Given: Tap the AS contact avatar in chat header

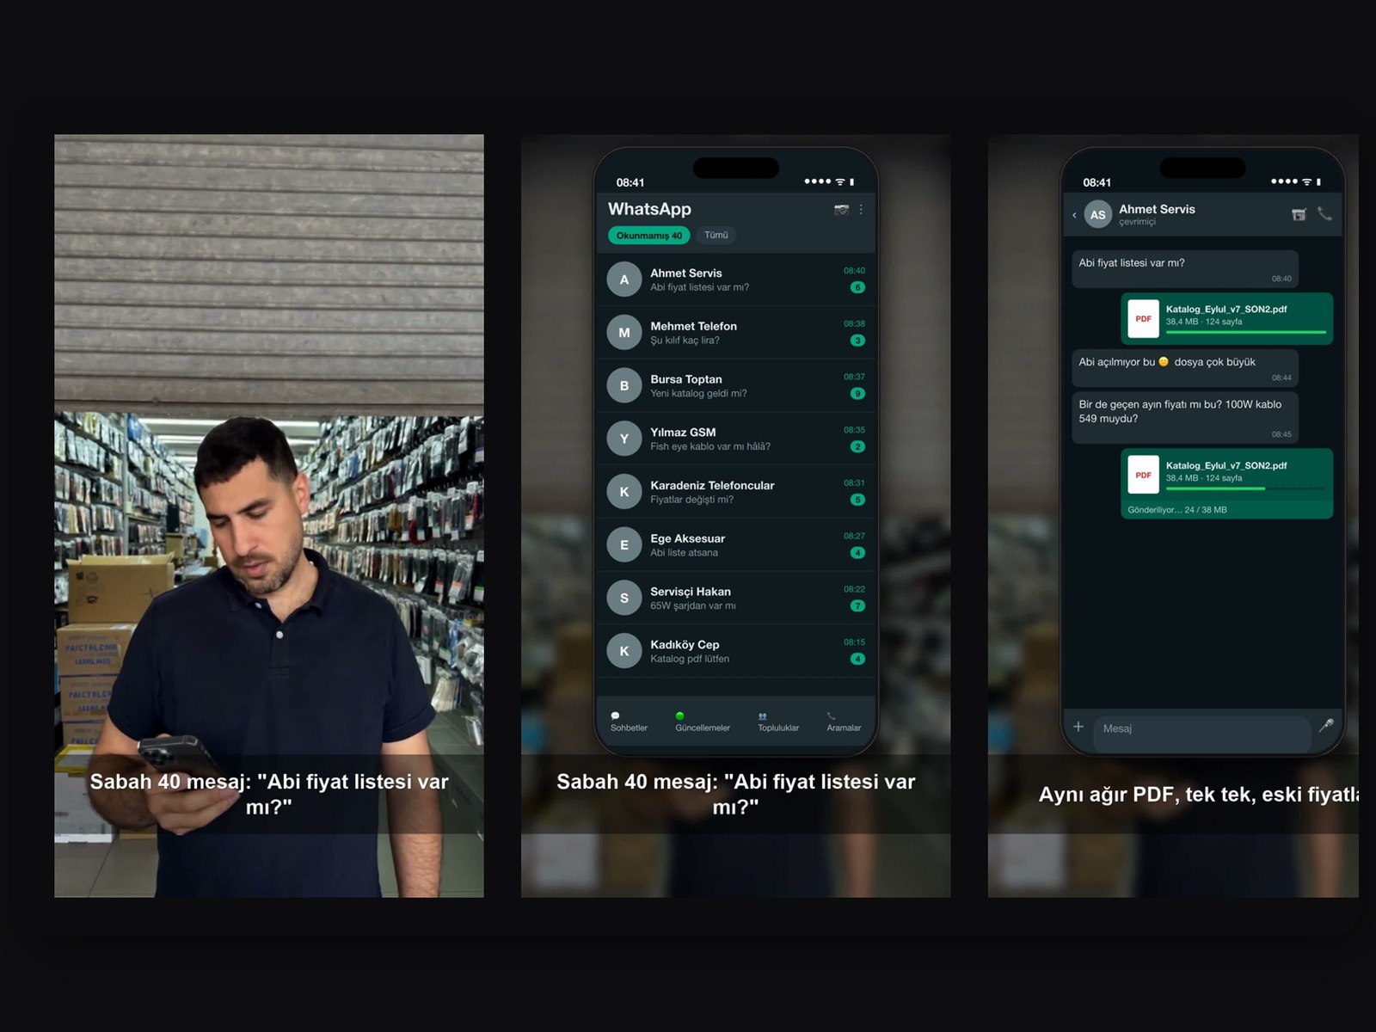Looking at the screenshot, I should point(1098,215).
